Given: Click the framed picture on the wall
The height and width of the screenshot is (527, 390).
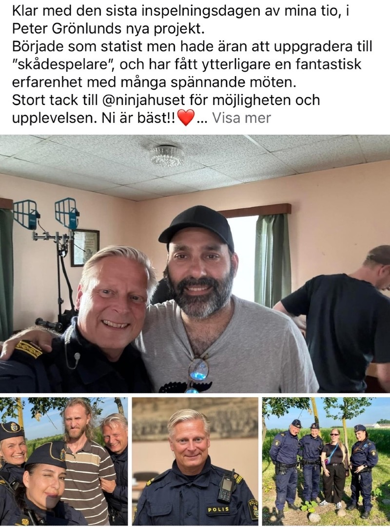Looking at the screenshot, I should [x=84, y=248].
